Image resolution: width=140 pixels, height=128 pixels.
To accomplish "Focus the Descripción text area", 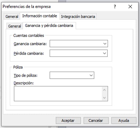I will (x=58, y=94).
